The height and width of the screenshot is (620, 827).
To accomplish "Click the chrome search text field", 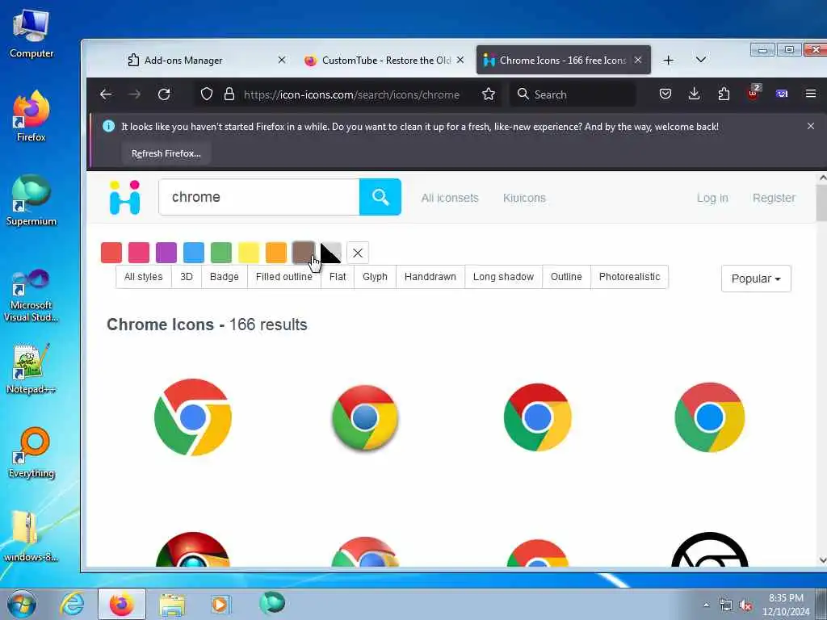I will click(259, 197).
